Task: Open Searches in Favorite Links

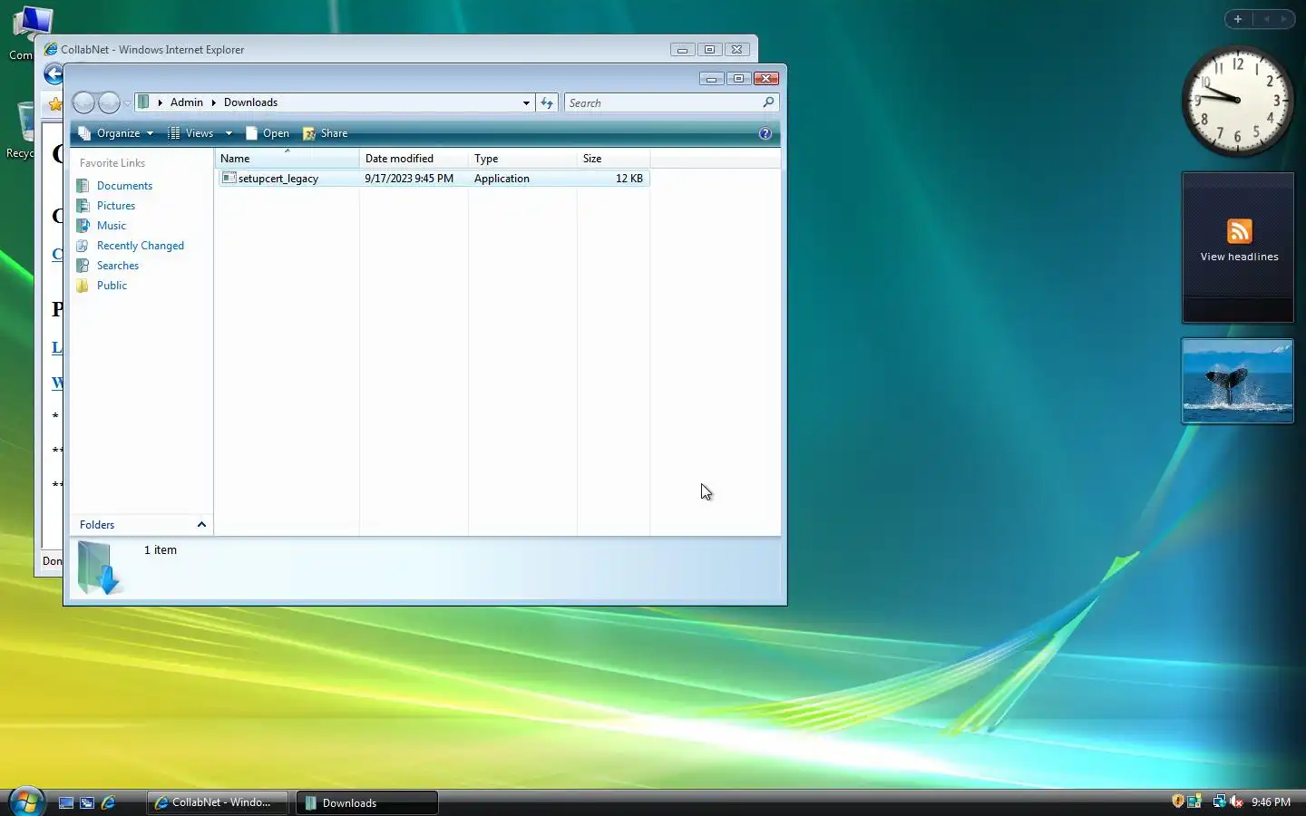Action: [118, 266]
